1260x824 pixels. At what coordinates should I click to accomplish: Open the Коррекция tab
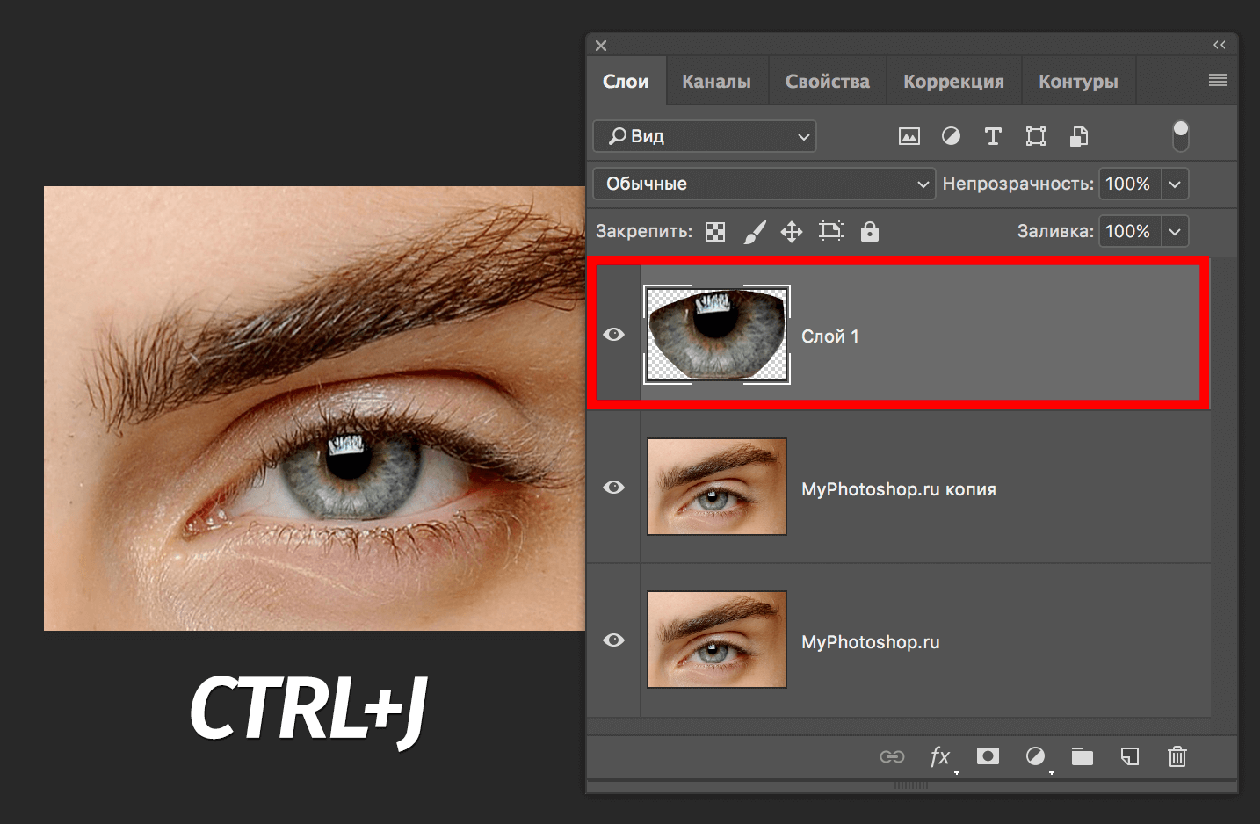coord(953,80)
